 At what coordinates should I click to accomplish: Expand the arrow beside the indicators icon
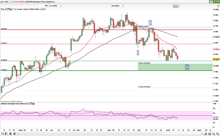point(179,6)
